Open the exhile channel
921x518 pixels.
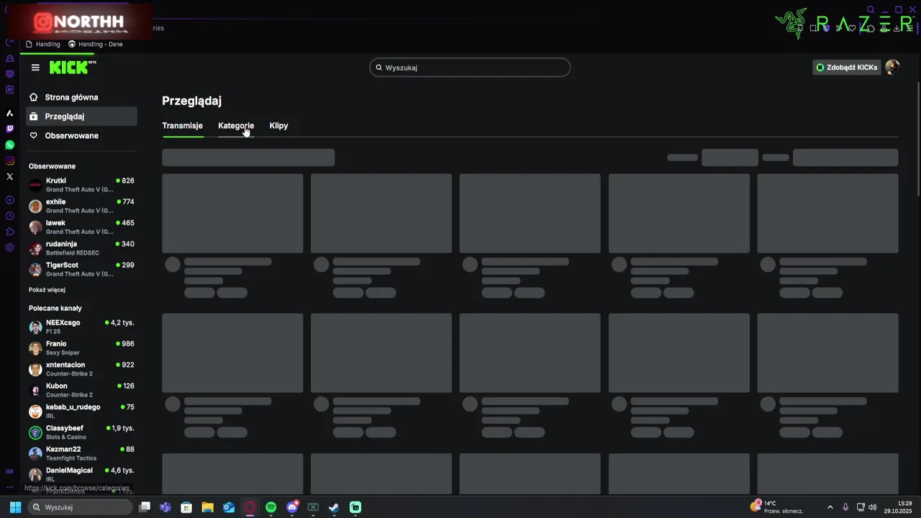(x=81, y=206)
